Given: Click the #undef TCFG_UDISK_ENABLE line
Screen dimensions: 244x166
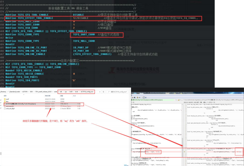Looking at the screenshot, I should (24, 70).
